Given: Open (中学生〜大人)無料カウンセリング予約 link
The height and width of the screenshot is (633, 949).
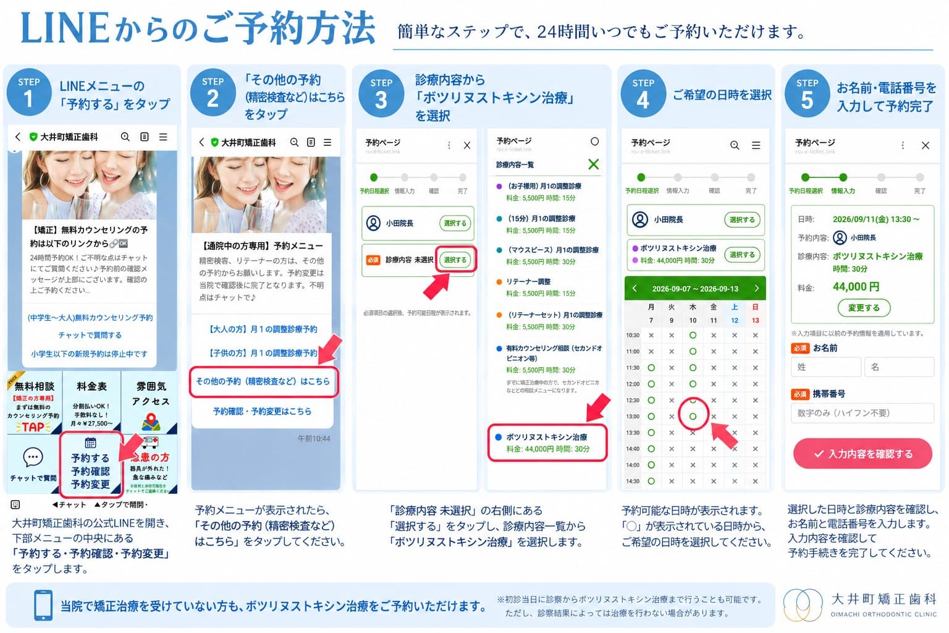Looking at the screenshot, I should click(x=90, y=318).
